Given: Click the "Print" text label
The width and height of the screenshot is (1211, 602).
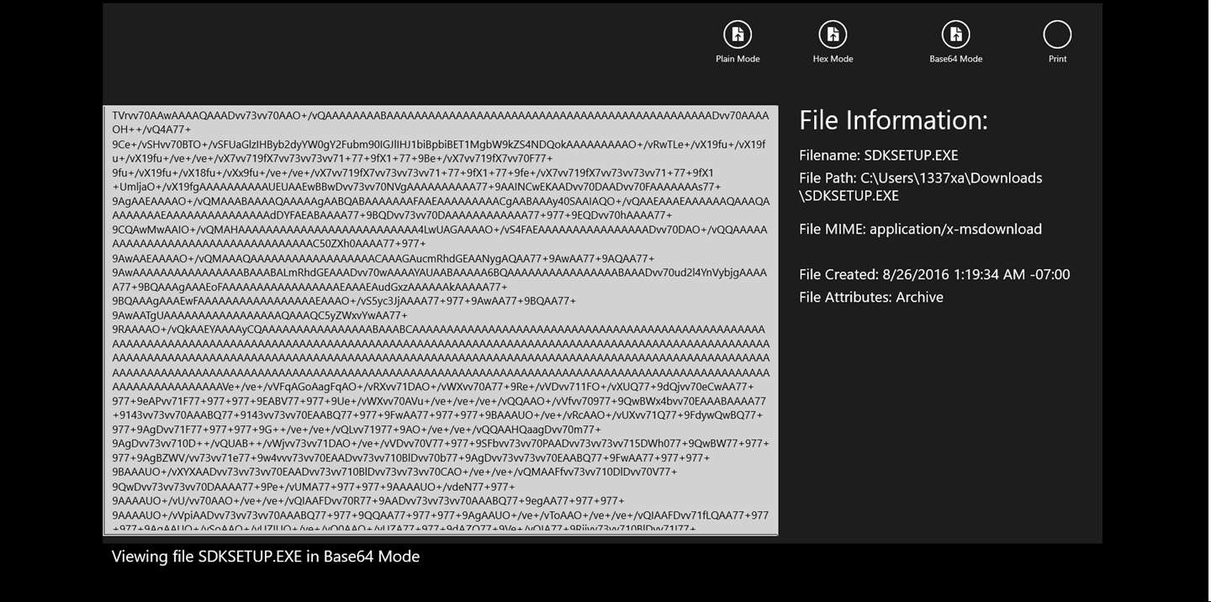Looking at the screenshot, I should [x=1057, y=59].
